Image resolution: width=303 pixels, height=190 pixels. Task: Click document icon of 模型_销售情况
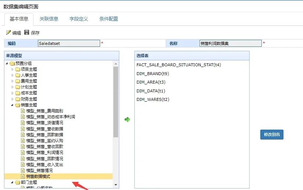[23, 171]
